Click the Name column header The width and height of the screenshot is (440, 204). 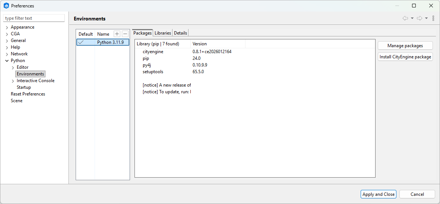click(103, 34)
